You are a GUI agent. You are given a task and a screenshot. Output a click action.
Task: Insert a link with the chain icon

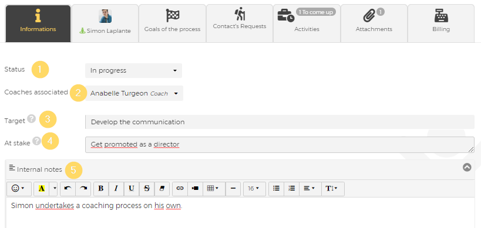pos(180,189)
